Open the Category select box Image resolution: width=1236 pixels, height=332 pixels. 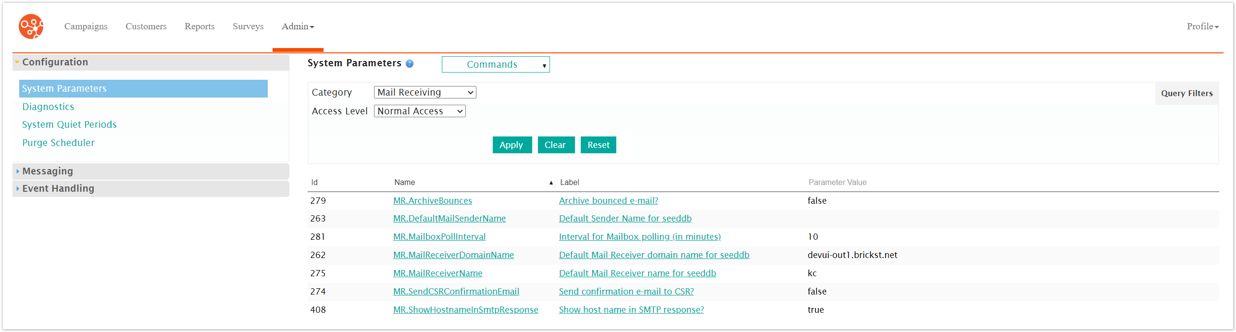(425, 92)
